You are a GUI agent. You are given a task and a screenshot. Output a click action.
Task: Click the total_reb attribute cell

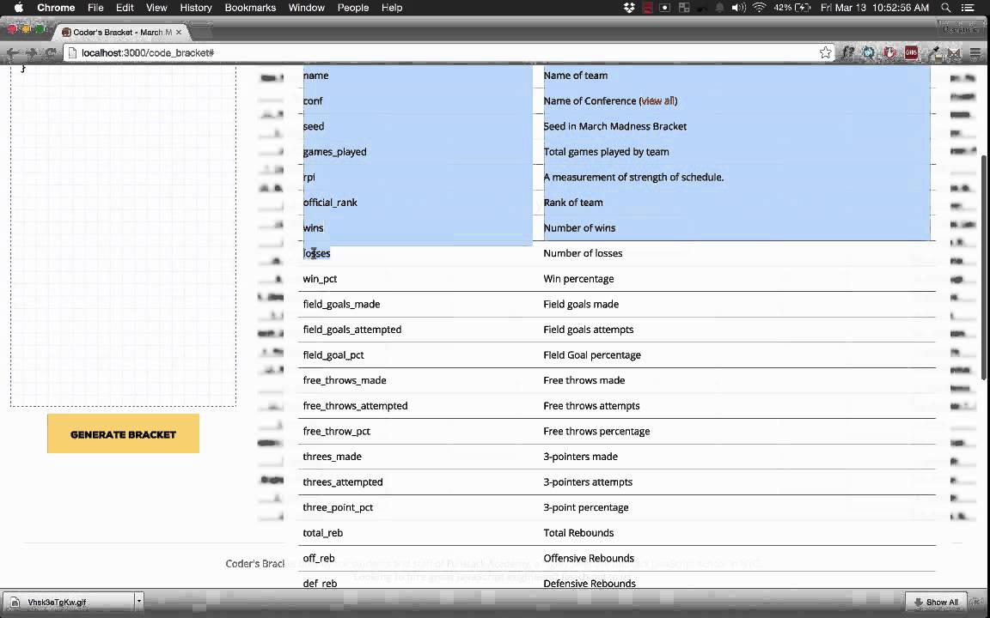point(322,533)
